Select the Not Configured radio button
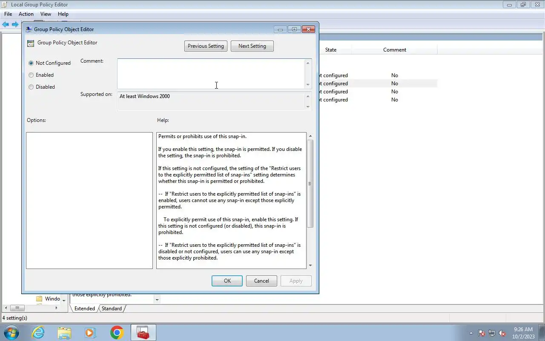This screenshot has width=545, height=341. coord(31,63)
